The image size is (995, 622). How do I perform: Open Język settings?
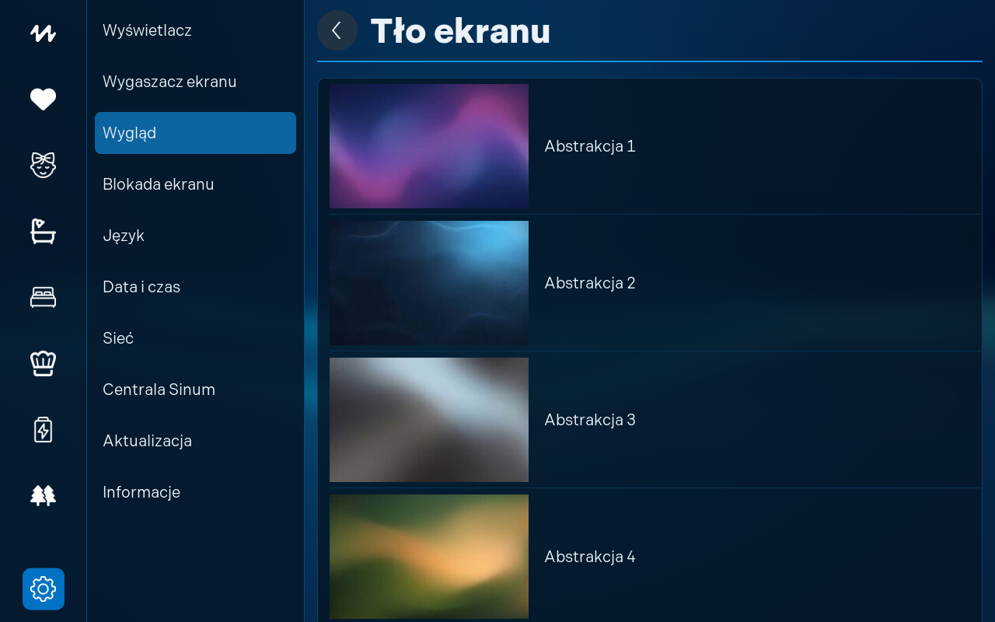coord(195,236)
